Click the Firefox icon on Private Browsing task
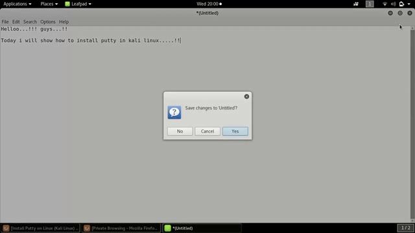 (86, 228)
